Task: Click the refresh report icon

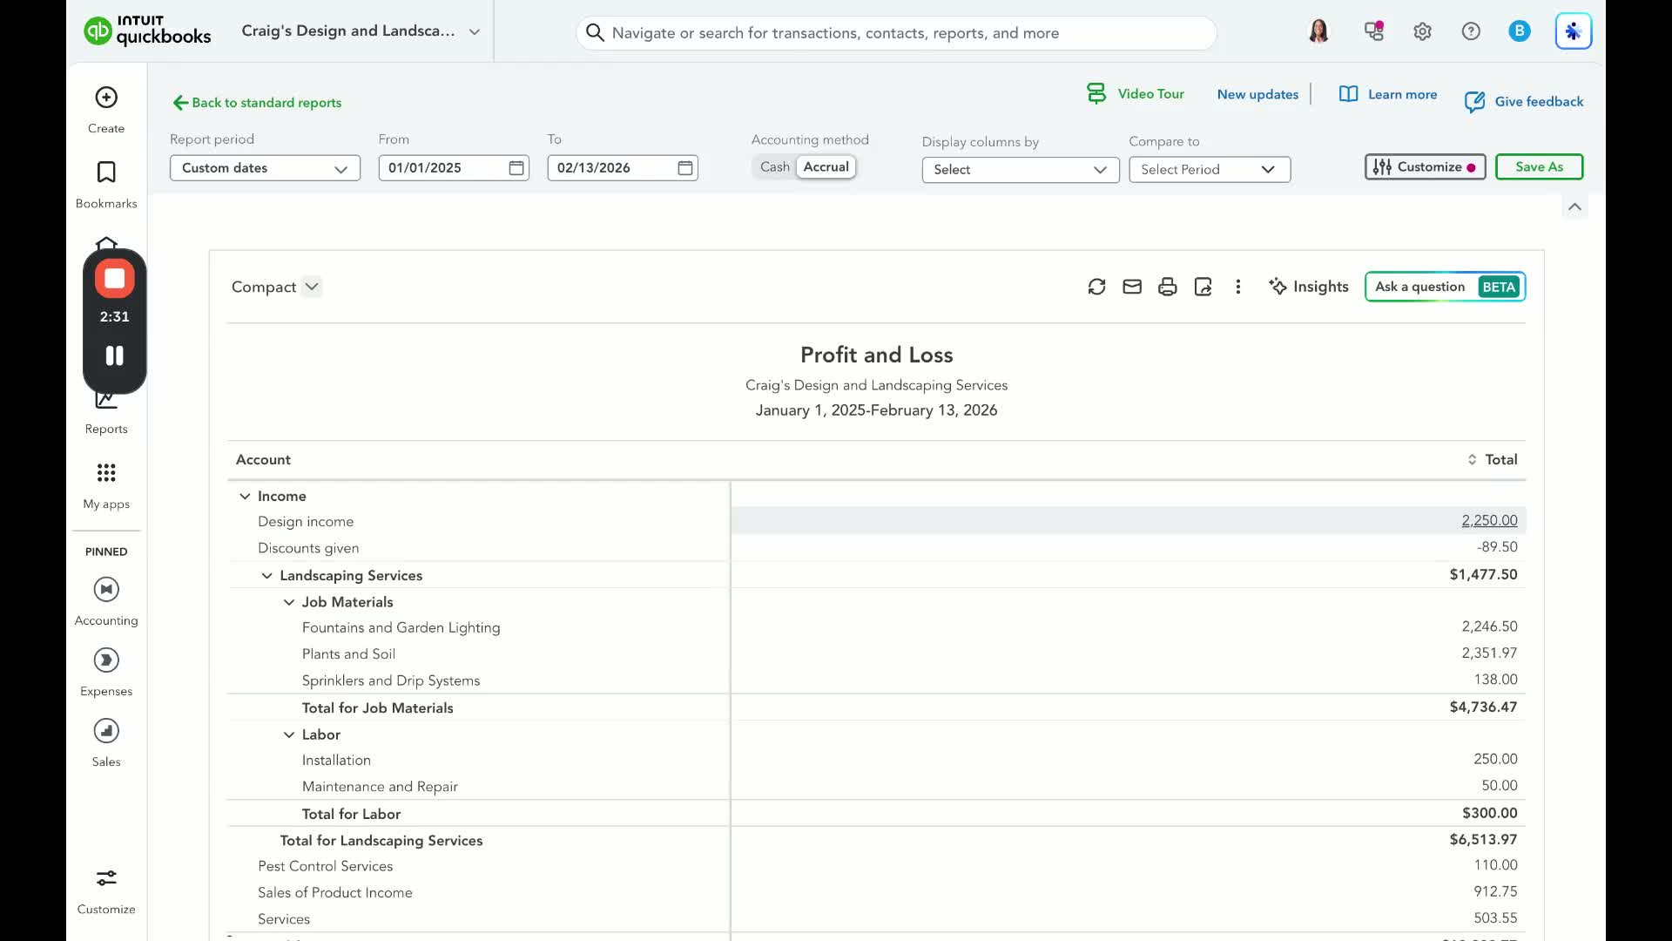Action: pos(1096,287)
